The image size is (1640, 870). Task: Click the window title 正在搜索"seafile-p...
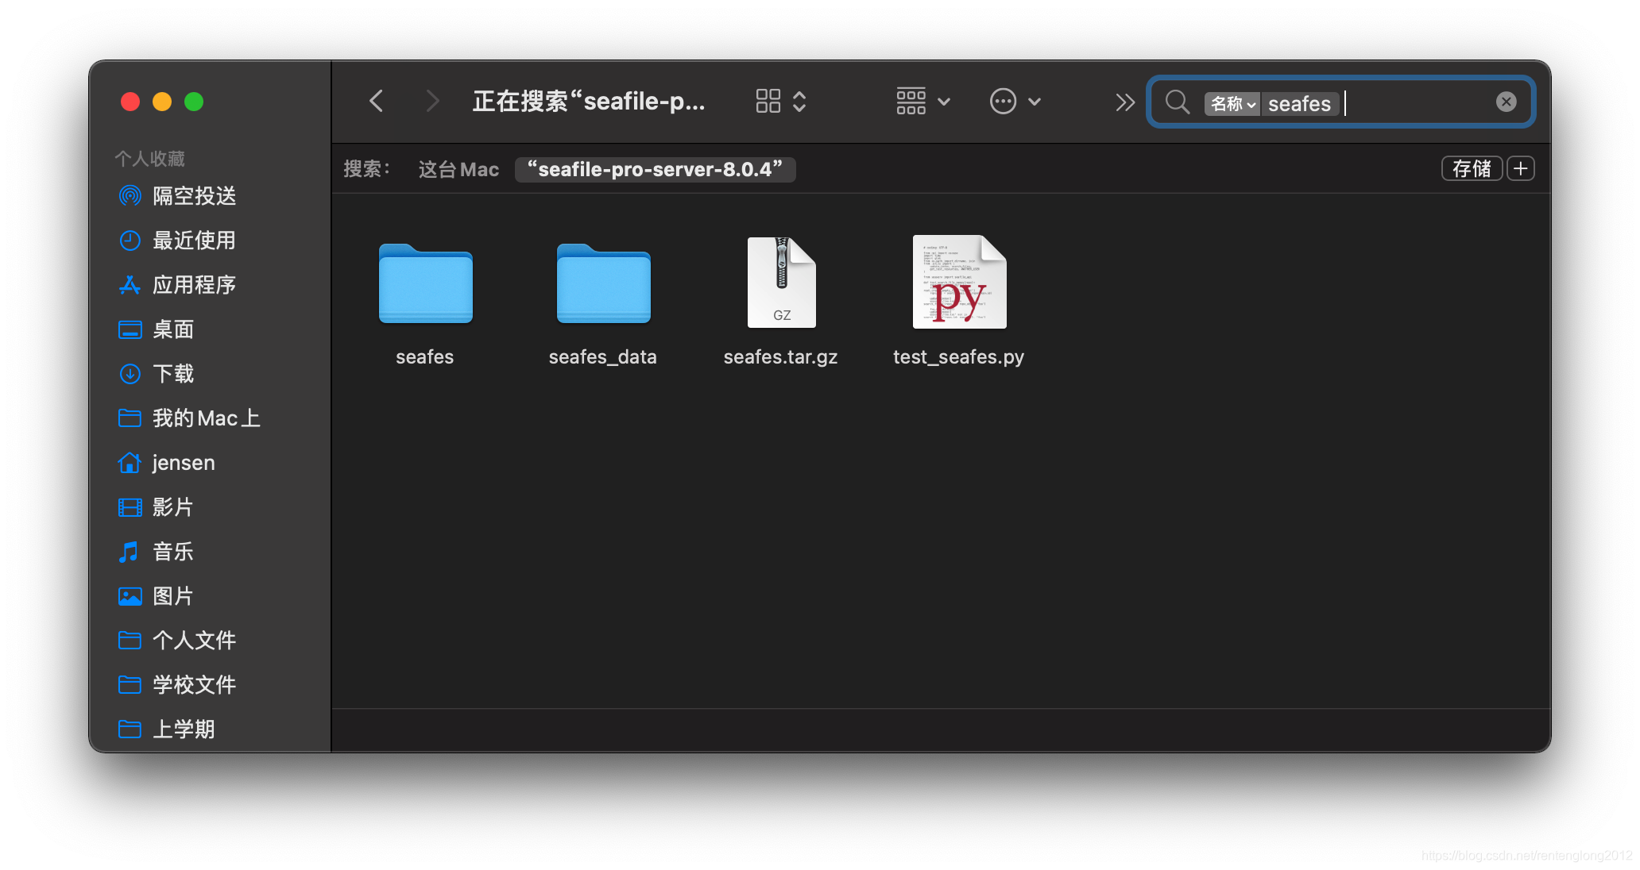tap(589, 102)
